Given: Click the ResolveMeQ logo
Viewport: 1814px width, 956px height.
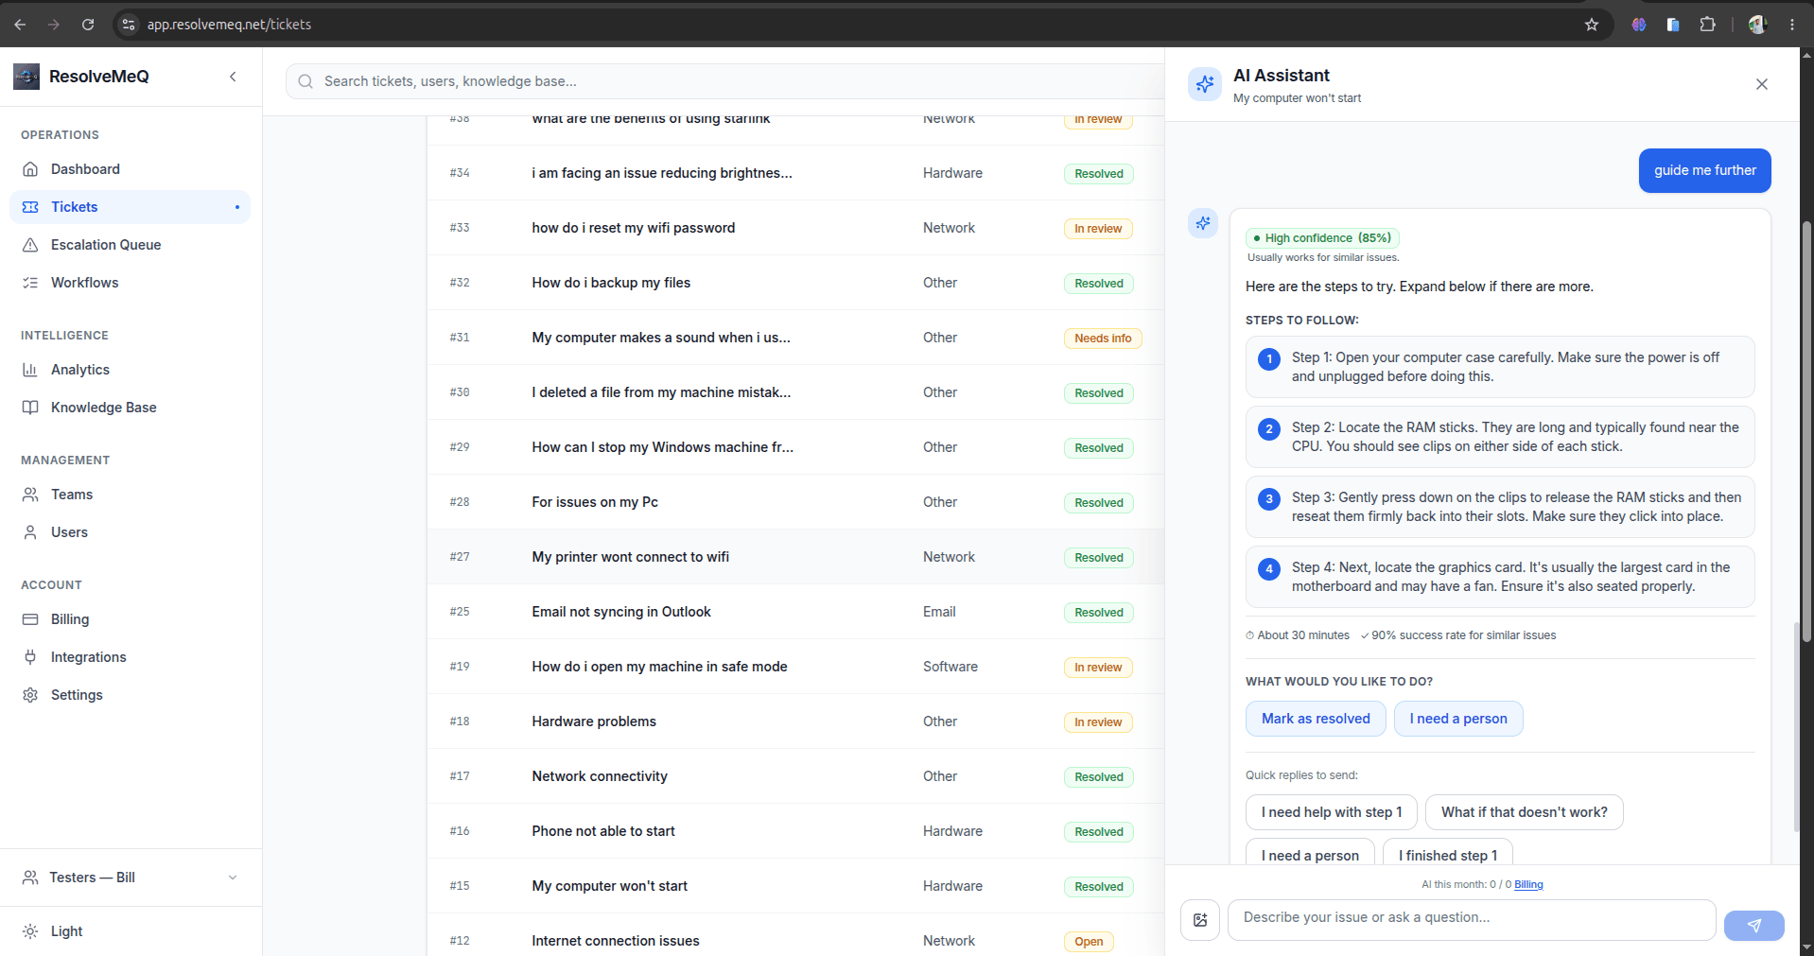Looking at the screenshot, I should [26, 77].
